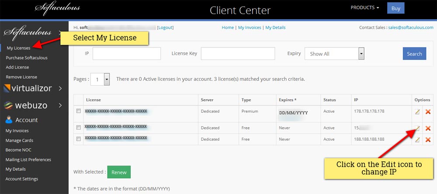Open Become NOC in sidebar
The height and width of the screenshot is (194, 437).
pos(18,150)
